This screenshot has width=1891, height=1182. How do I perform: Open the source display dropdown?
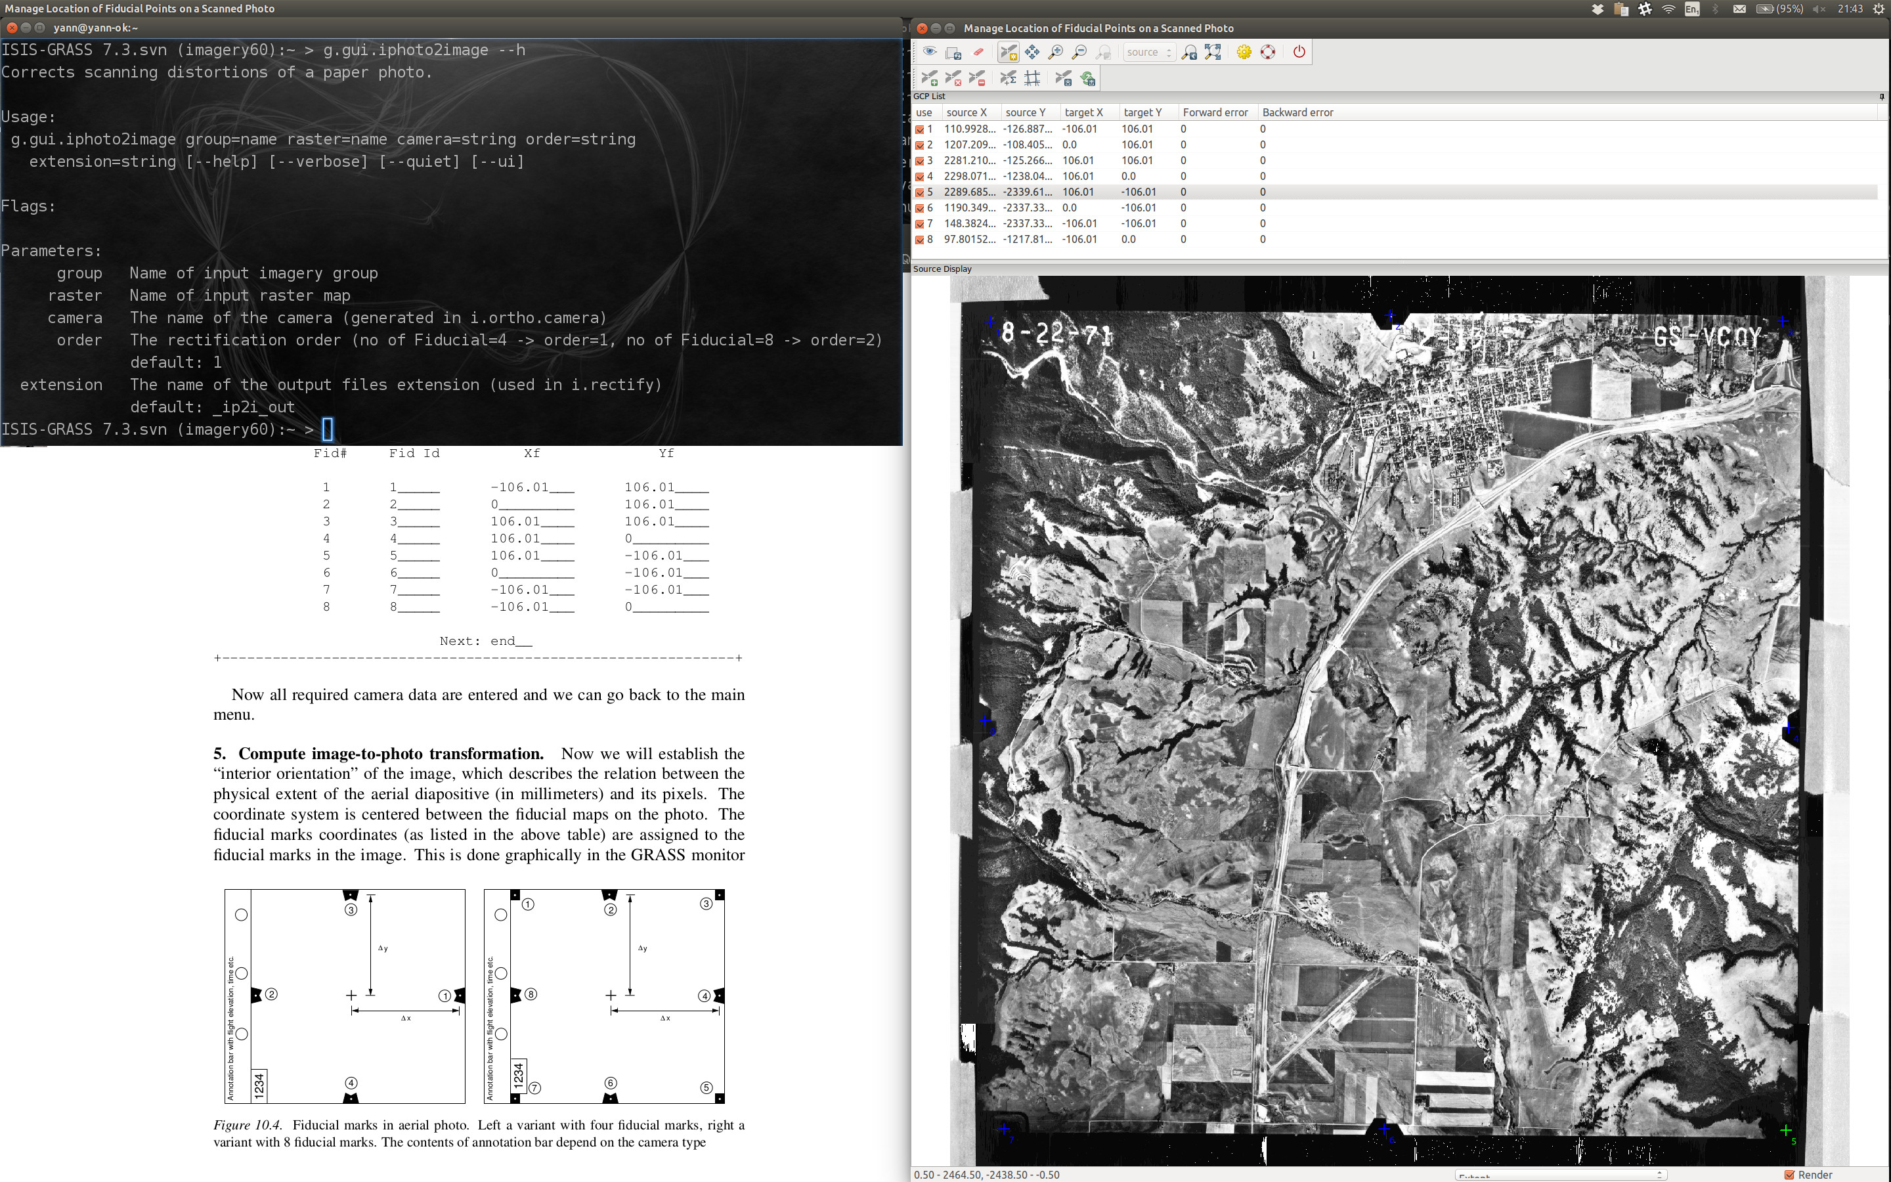coord(1148,53)
